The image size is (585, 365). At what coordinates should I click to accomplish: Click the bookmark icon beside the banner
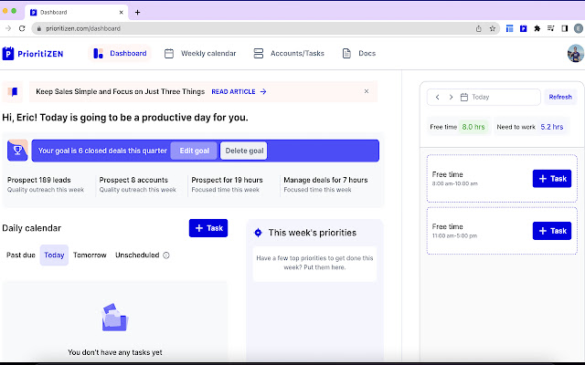[x=13, y=91]
